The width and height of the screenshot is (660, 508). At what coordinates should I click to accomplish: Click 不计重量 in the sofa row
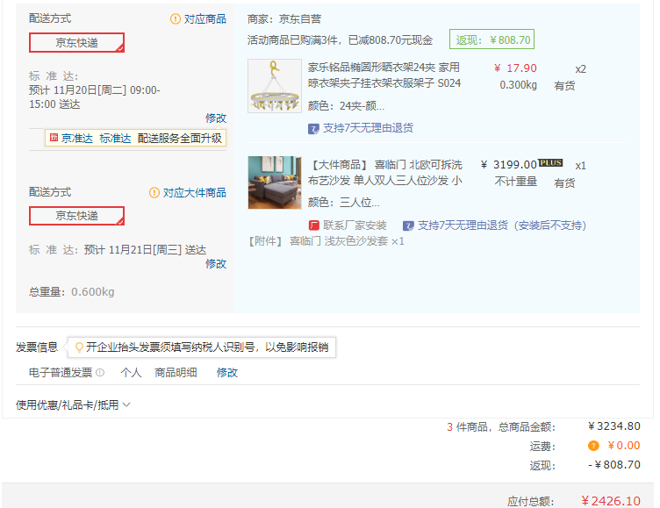pyautogui.click(x=516, y=182)
